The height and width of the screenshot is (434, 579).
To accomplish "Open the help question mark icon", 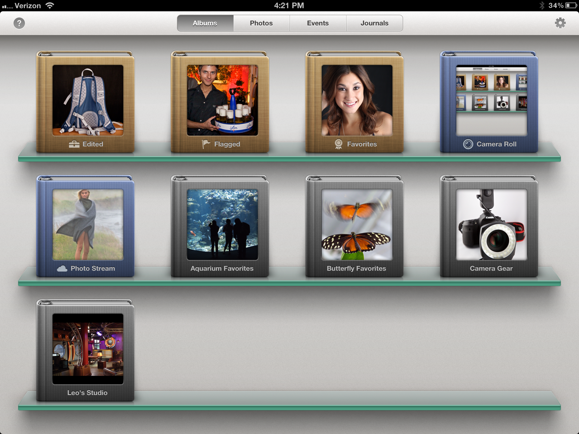I will pos(19,23).
